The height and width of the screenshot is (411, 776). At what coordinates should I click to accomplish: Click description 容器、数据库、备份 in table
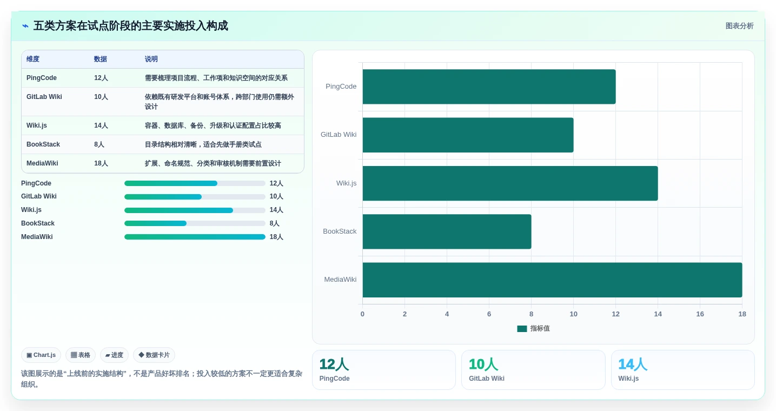coord(213,125)
